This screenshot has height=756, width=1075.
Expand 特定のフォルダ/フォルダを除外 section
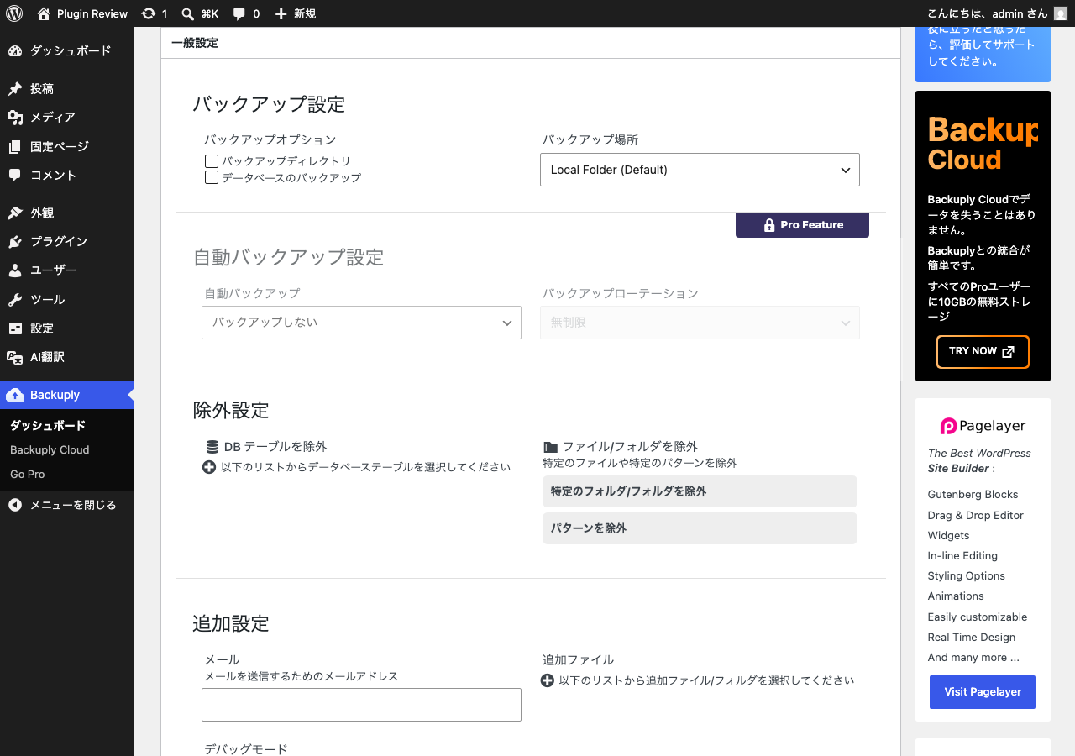700,491
